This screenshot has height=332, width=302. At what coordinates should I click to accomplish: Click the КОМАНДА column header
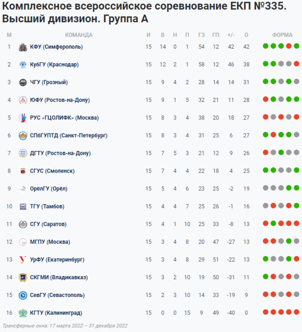coord(79,35)
